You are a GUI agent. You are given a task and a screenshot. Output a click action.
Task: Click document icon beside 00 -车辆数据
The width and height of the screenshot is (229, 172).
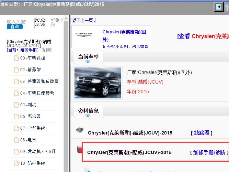coord(16,58)
